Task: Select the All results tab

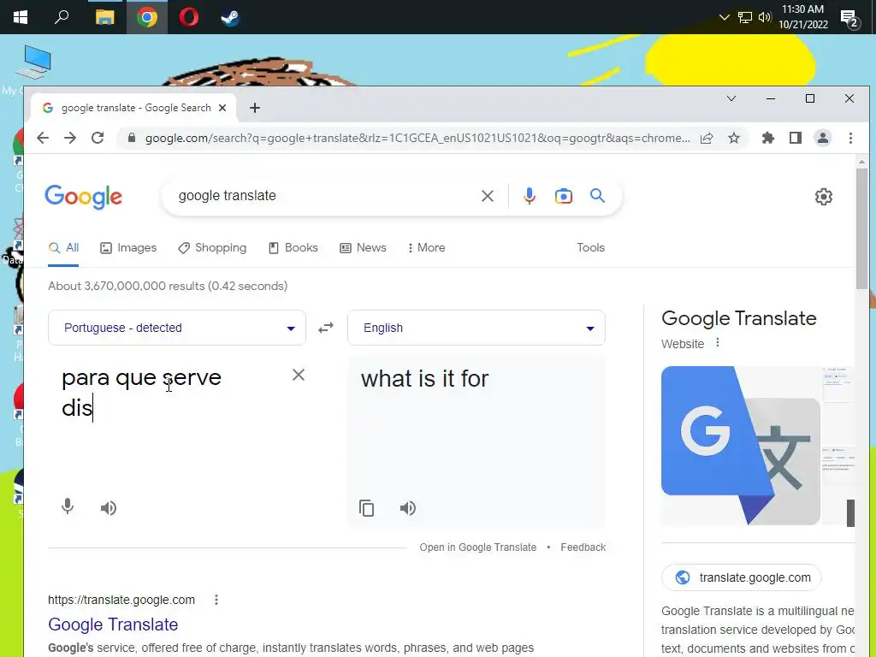Action: (x=63, y=248)
